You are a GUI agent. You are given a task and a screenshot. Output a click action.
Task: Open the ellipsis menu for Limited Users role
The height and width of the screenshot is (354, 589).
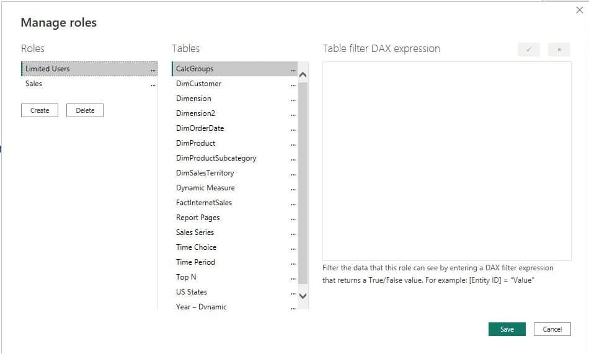click(x=153, y=70)
